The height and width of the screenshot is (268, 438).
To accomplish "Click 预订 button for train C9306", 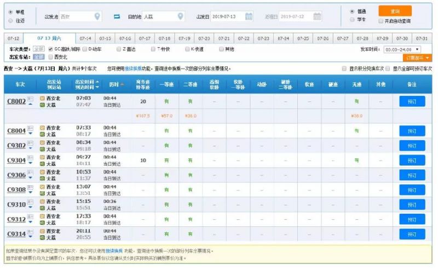I will point(412,175).
